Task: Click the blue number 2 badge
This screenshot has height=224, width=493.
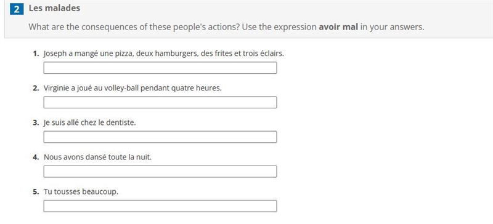Action: (x=17, y=9)
